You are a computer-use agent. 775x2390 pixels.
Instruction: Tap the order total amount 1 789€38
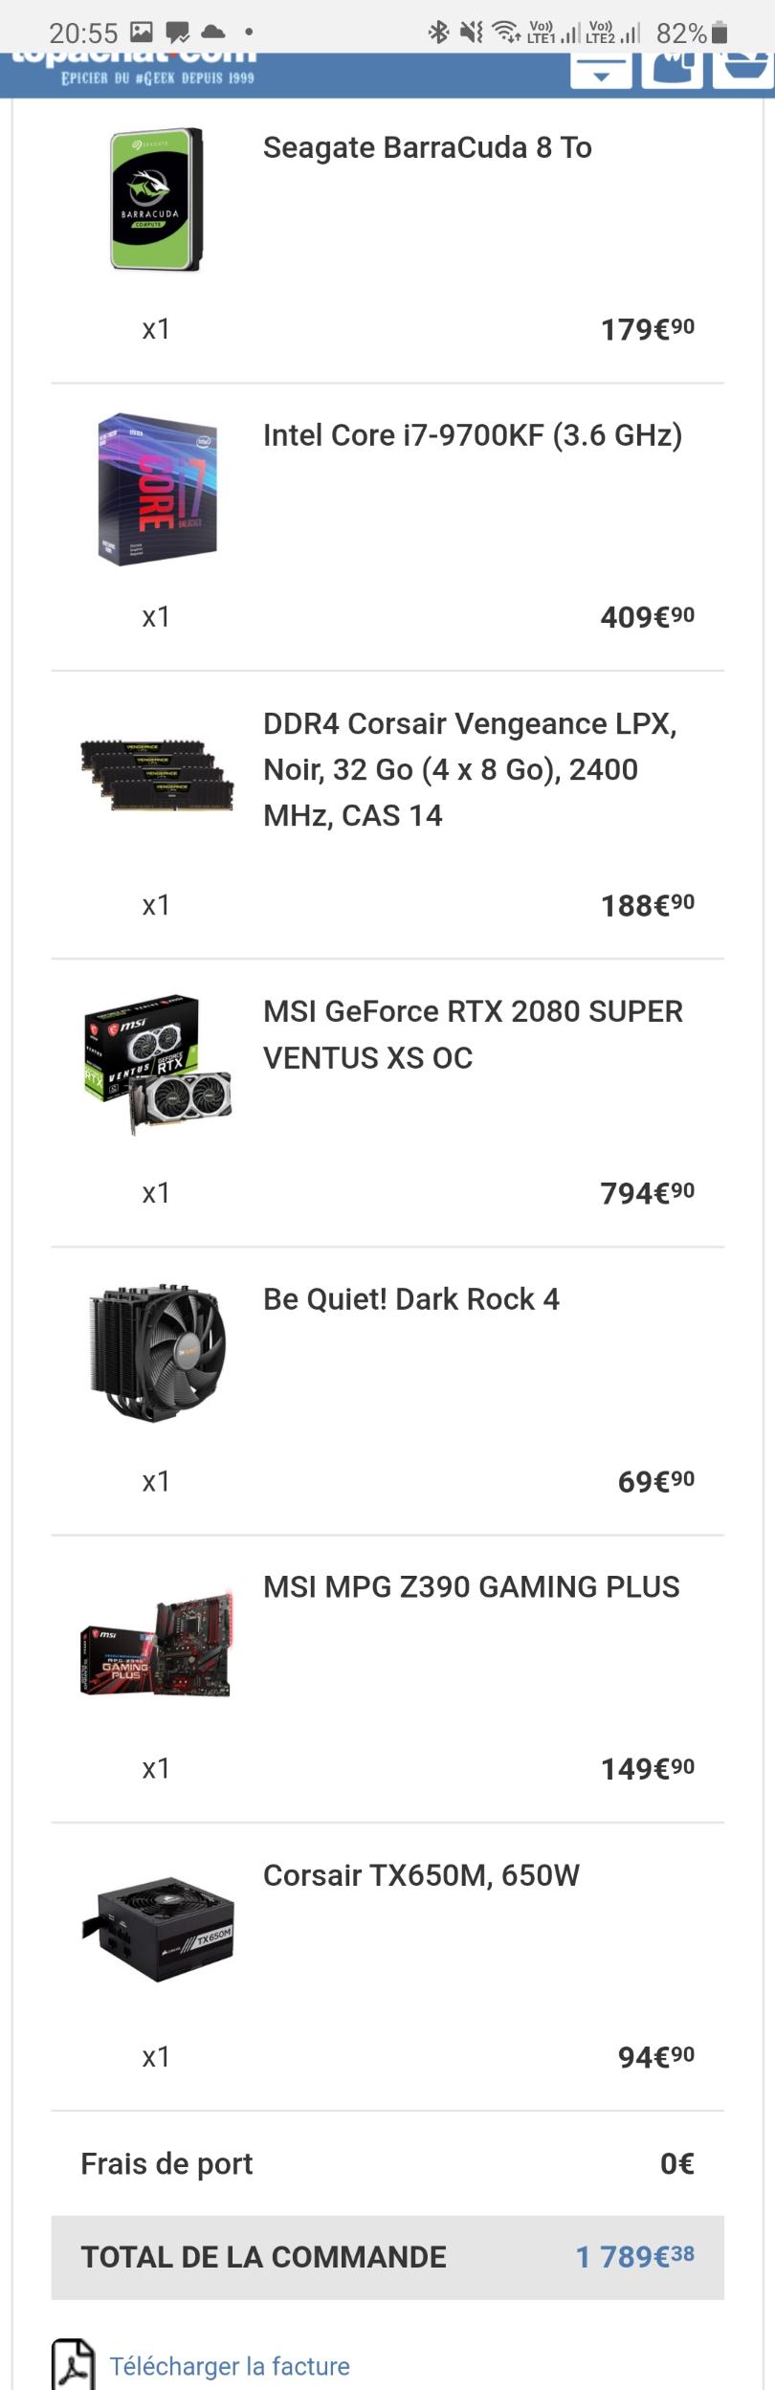(x=634, y=2257)
